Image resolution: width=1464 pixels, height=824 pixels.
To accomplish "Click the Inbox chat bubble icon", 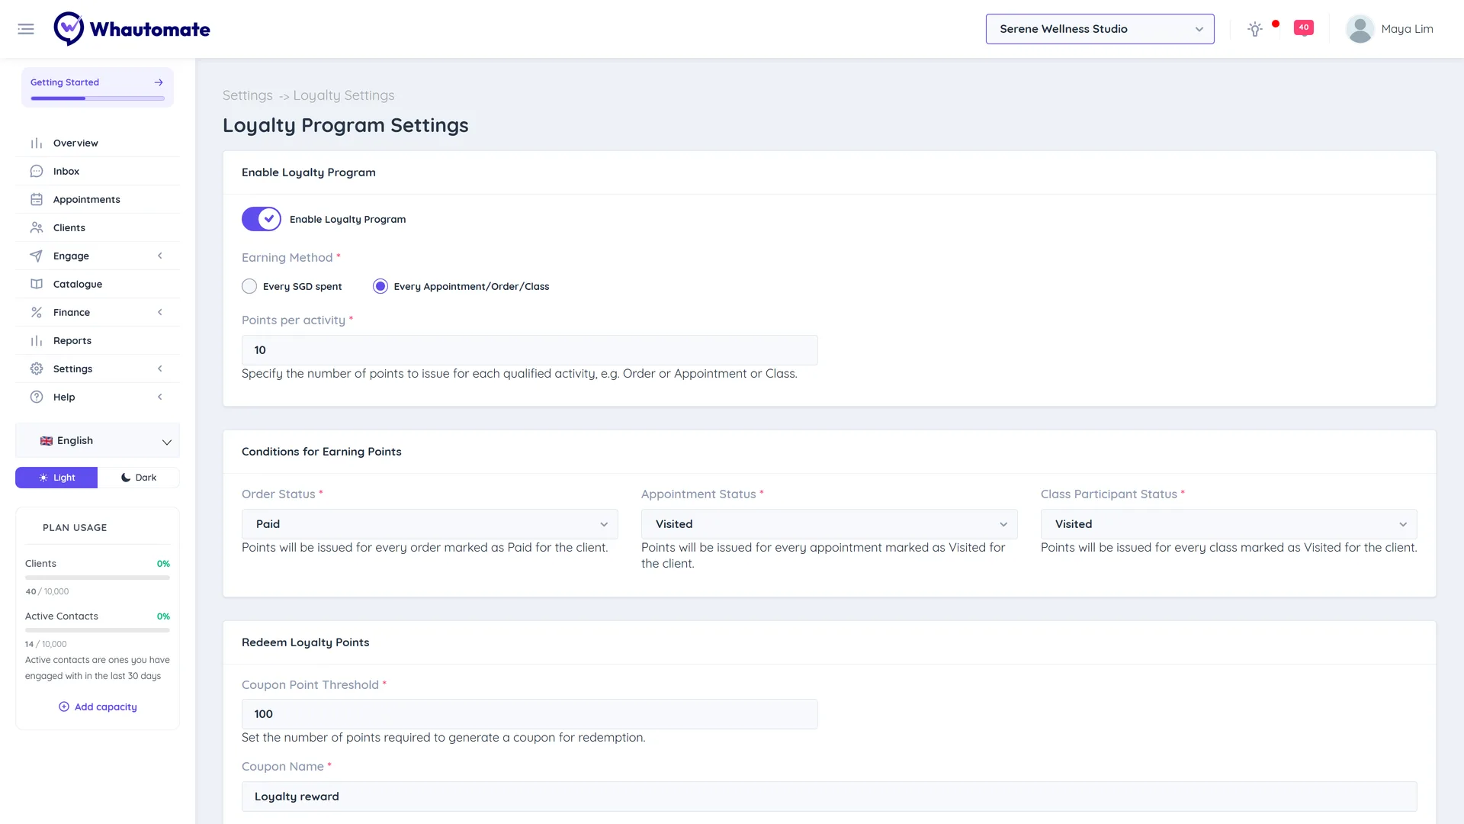I will click(x=37, y=172).
